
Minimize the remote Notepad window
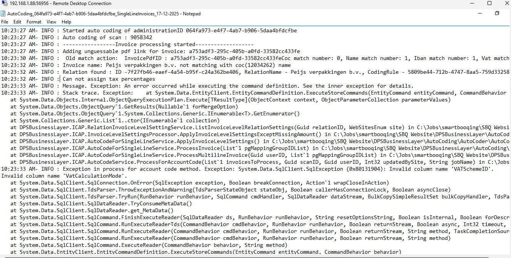479,13
